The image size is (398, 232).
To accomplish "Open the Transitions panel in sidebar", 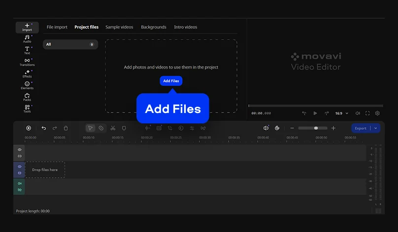I will [x=27, y=62].
